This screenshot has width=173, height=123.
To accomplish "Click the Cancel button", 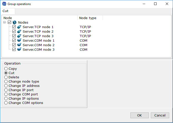I will (160, 115).
